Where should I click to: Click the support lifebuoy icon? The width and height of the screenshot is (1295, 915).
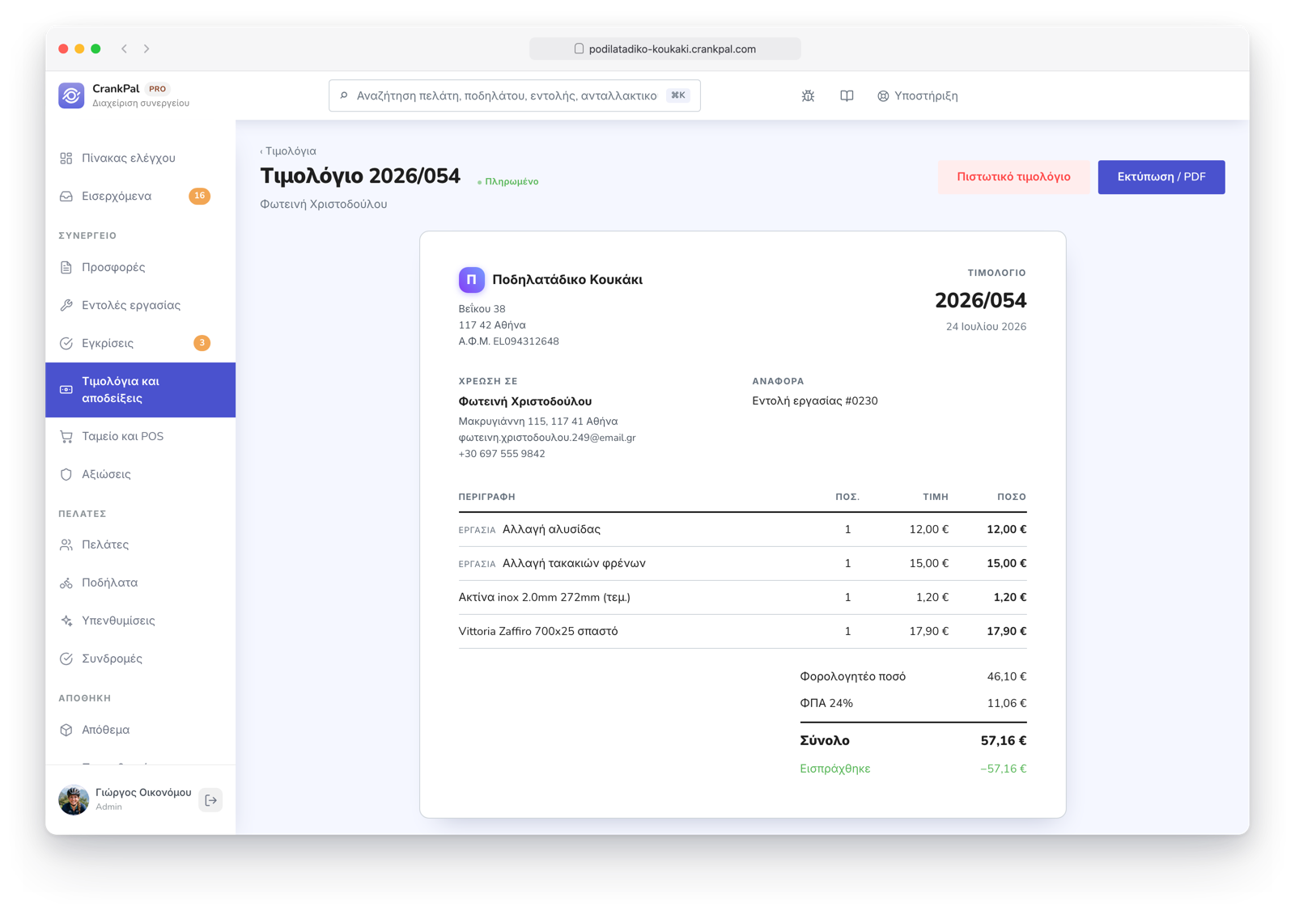883,96
